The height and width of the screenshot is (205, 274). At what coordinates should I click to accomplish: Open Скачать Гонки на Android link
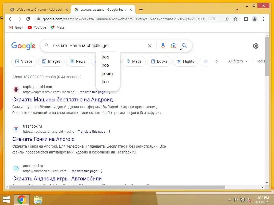pos(44,139)
